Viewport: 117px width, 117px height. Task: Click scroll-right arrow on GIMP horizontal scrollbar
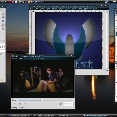(x=105, y=70)
